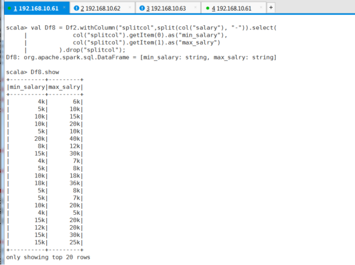355x265 pixels.
Task: Click the 'val Df8 = Df2.withColumn' command line
Action: click(x=142, y=28)
